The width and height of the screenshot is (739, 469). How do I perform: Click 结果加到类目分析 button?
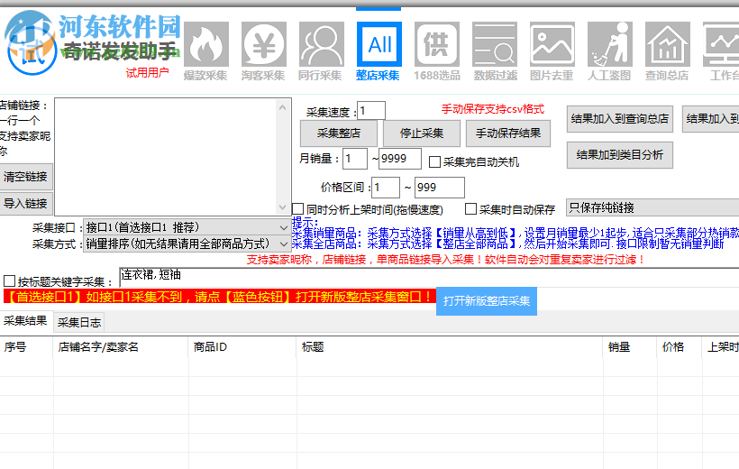coord(620,155)
